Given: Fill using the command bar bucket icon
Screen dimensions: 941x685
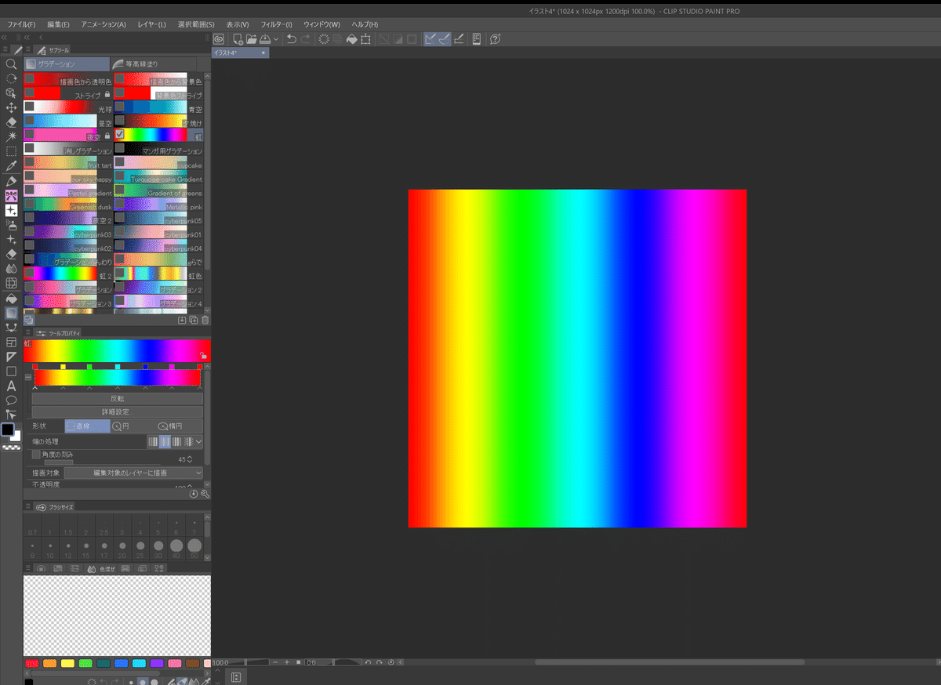Looking at the screenshot, I should click(x=352, y=38).
